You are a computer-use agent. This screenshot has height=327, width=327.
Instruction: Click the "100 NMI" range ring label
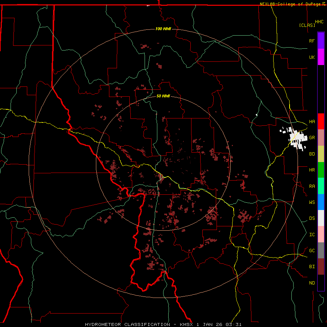pyautogui.click(x=163, y=29)
